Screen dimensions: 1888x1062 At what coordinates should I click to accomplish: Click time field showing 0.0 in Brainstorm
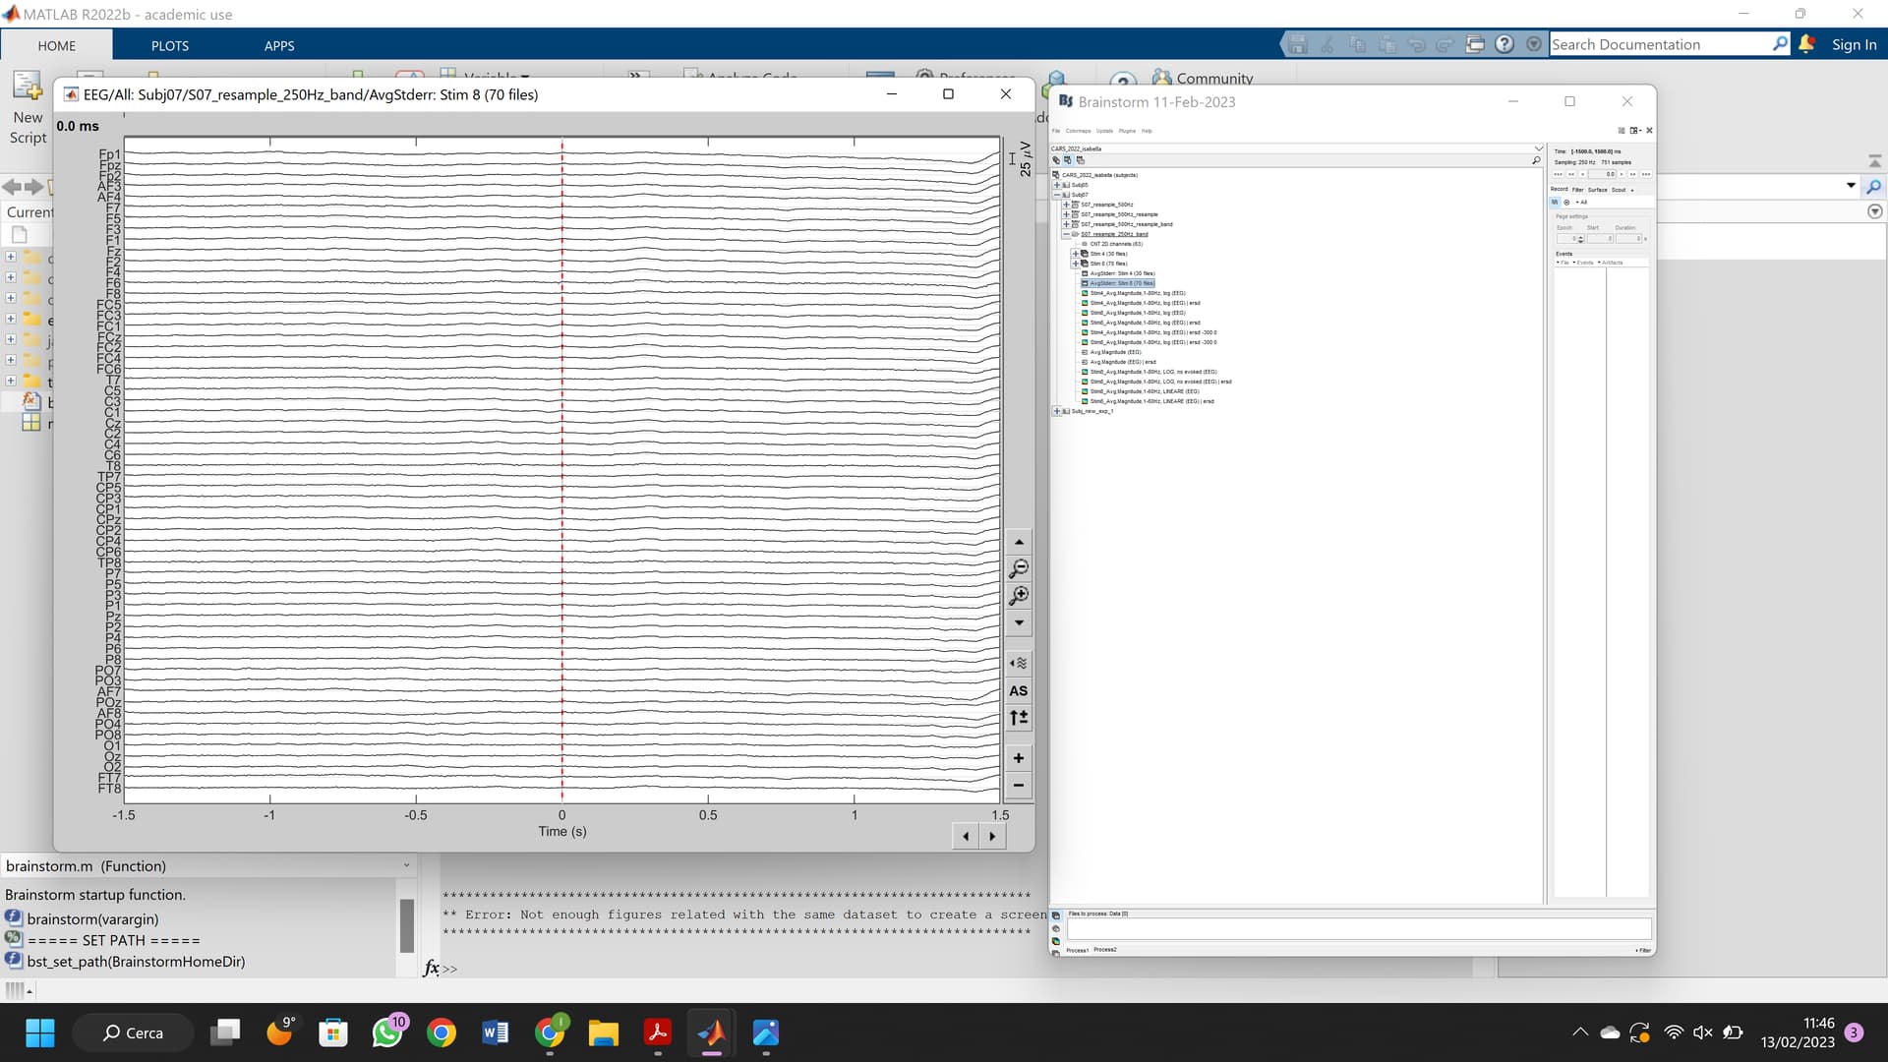tap(1602, 174)
